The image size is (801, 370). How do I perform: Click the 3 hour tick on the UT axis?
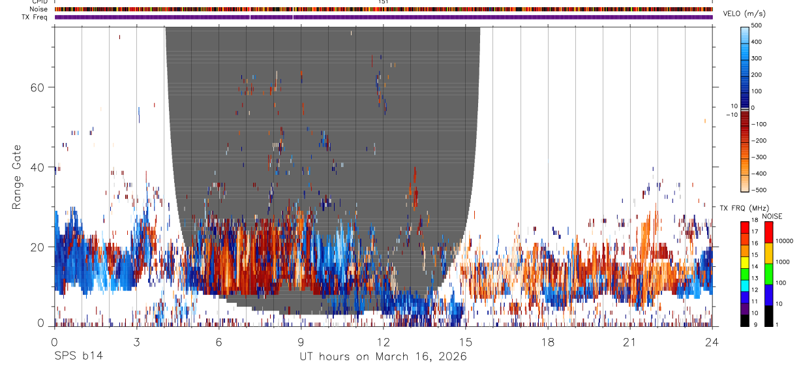[x=137, y=341]
